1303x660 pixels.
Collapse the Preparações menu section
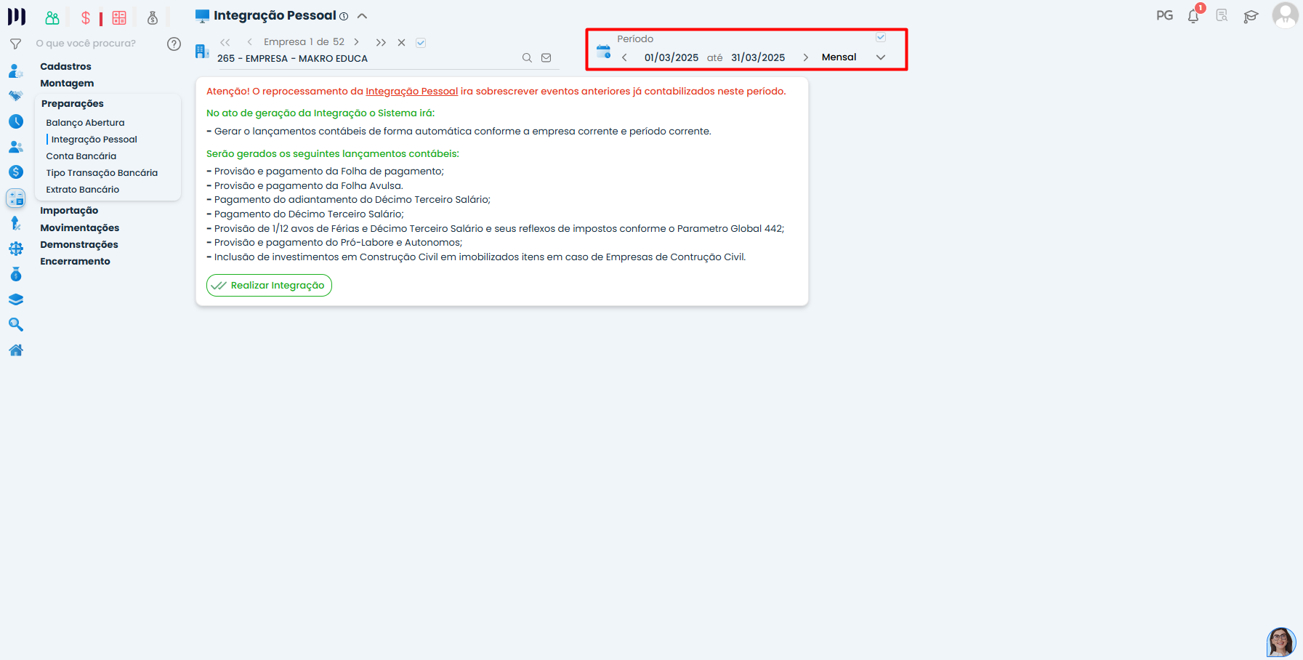pos(73,103)
